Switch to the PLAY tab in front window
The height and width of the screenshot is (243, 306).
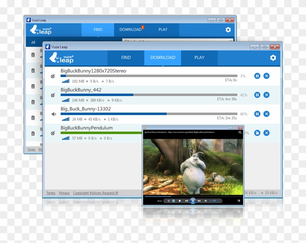click(x=199, y=58)
